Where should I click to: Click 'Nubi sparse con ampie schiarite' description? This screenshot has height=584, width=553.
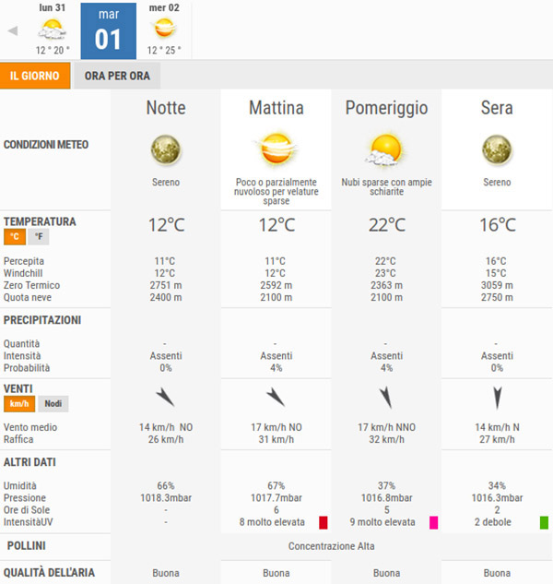[387, 187]
